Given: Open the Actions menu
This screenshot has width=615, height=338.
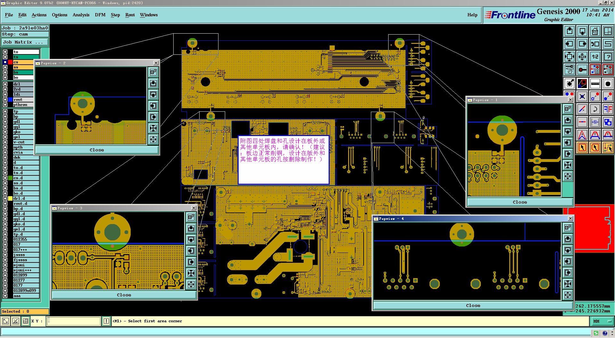Looking at the screenshot, I should (x=39, y=15).
